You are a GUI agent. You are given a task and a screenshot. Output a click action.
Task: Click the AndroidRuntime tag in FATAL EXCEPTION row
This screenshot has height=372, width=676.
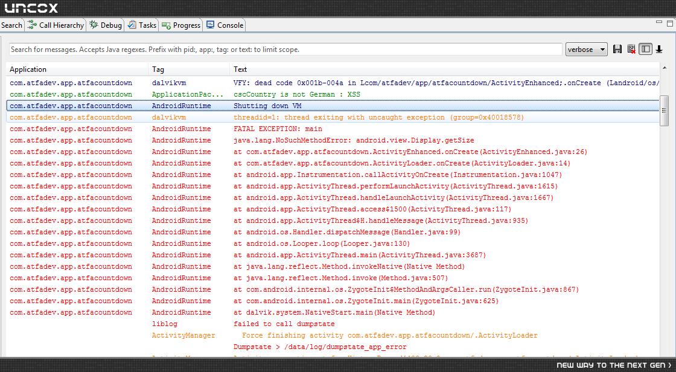(182, 129)
